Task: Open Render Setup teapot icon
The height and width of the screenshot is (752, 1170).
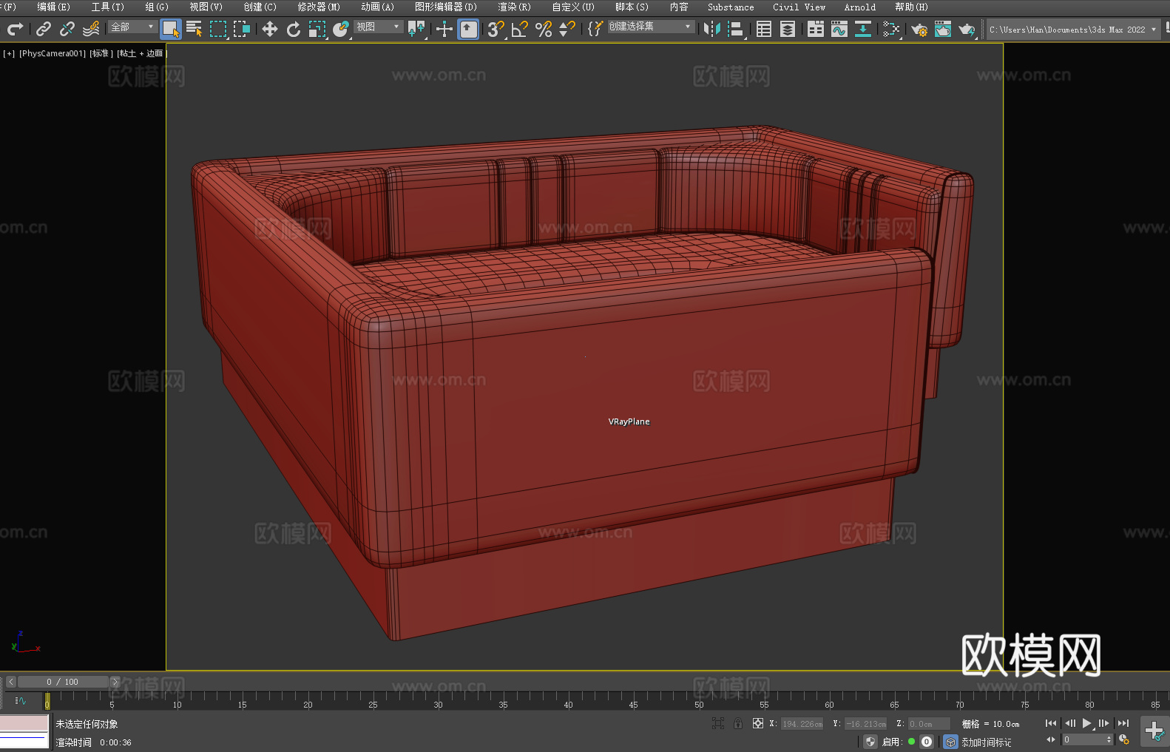Action: click(x=919, y=29)
